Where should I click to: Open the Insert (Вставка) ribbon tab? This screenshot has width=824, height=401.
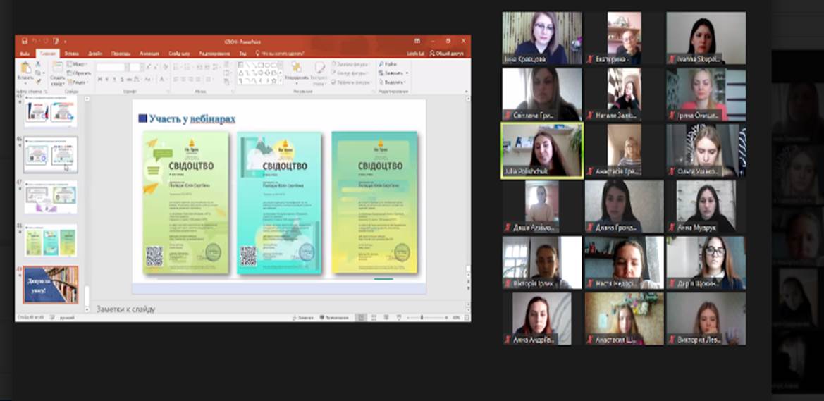click(x=71, y=54)
